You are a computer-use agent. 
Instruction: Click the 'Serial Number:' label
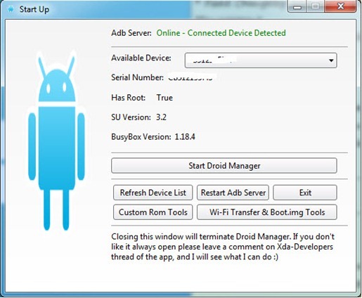137,77
